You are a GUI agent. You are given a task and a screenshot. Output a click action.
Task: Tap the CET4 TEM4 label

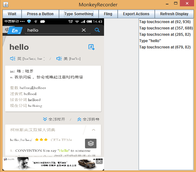[x=61, y=140]
